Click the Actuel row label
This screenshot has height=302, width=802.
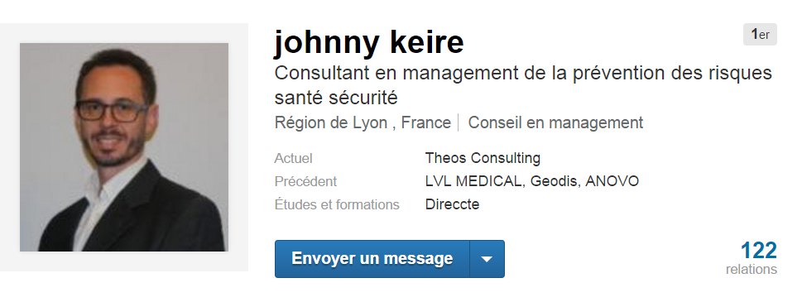[294, 158]
